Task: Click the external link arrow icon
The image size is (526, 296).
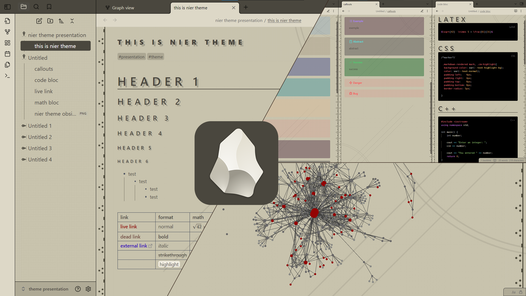Action: tap(150, 246)
